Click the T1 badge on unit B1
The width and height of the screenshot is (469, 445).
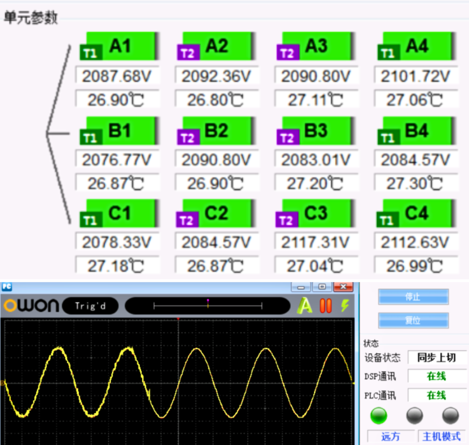(x=91, y=138)
